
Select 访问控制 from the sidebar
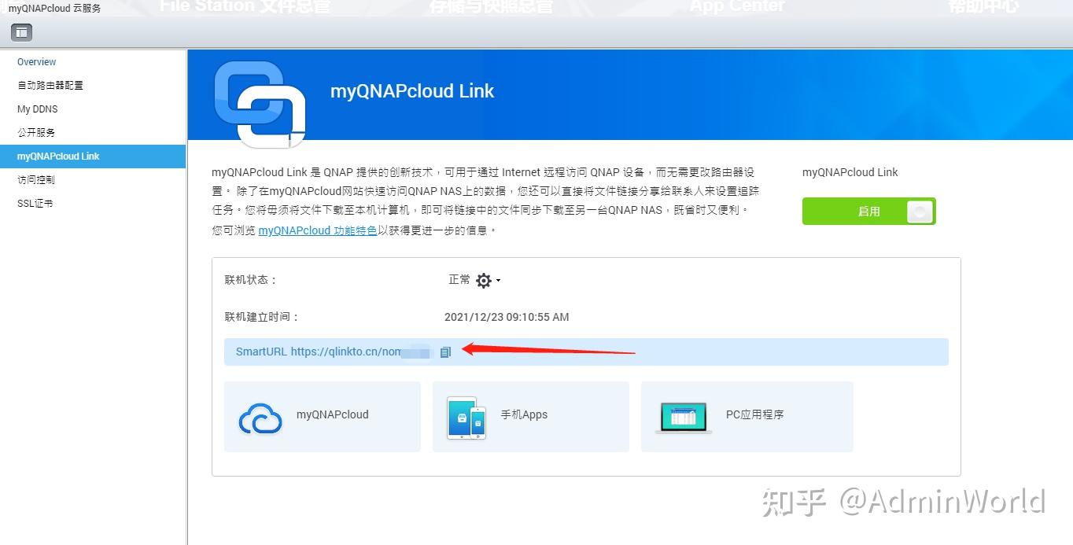(x=35, y=179)
